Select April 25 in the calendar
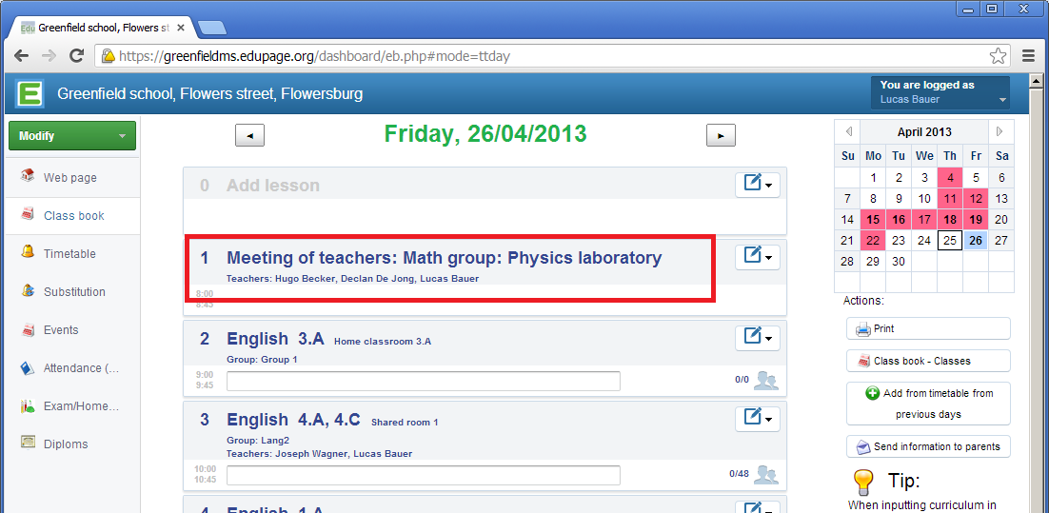Viewport: 1049px width, 513px height. [950, 241]
